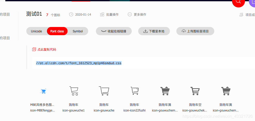The width and height of the screenshot is (255, 121).
Task: Click 上传图标至项目 upload button
Action: tap(195, 31)
